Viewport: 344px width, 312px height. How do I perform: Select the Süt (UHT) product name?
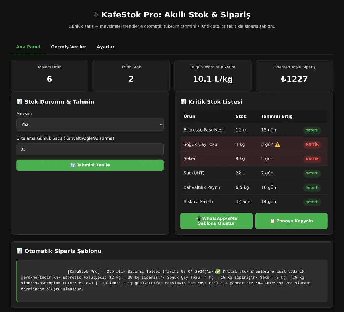pos(194,173)
